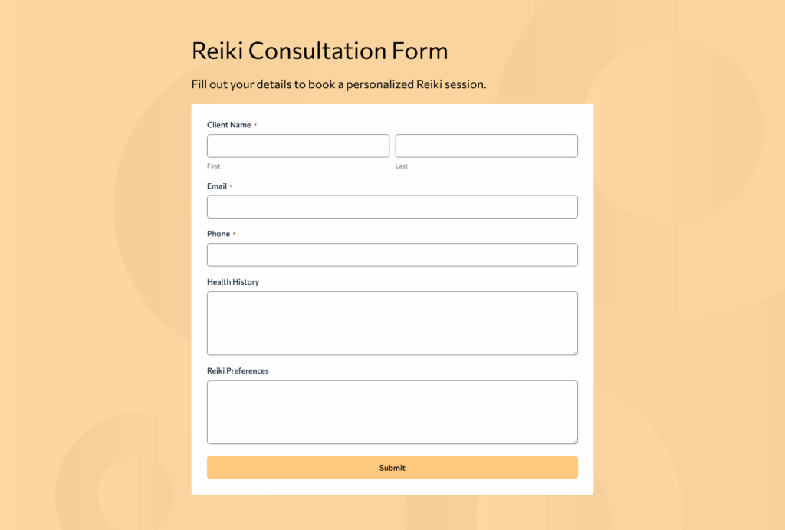Click the Health History label

[233, 281]
